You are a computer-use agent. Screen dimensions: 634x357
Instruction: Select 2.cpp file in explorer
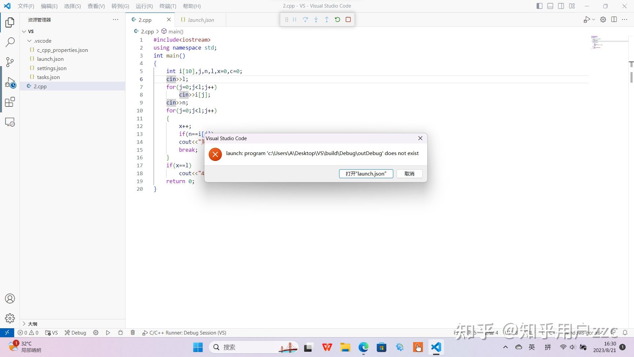(x=73, y=86)
